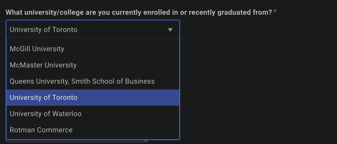Click the red required asterisk

pyautogui.click(x=275, y=12)
